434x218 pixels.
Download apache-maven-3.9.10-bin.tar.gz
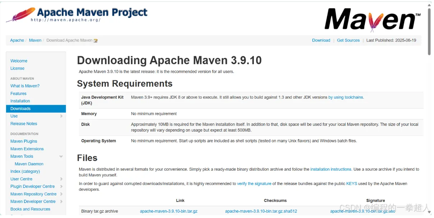click(x=169, y=211)
